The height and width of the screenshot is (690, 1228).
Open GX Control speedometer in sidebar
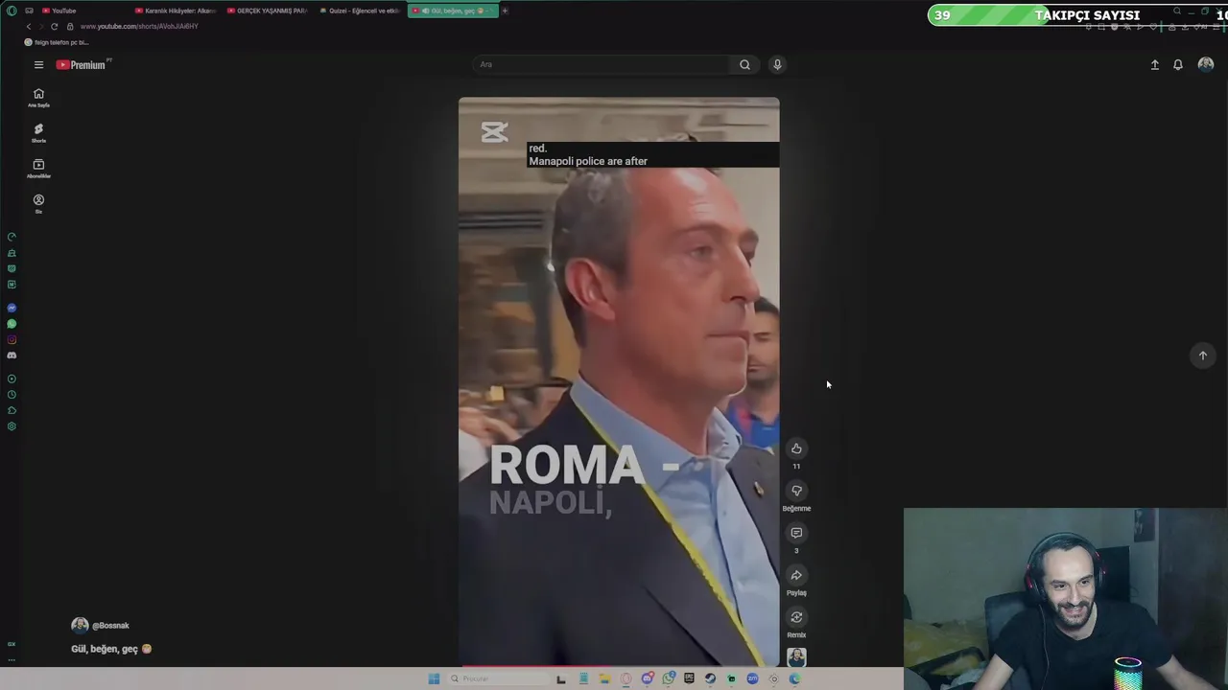pyautogui.click(x=12, y=237)
